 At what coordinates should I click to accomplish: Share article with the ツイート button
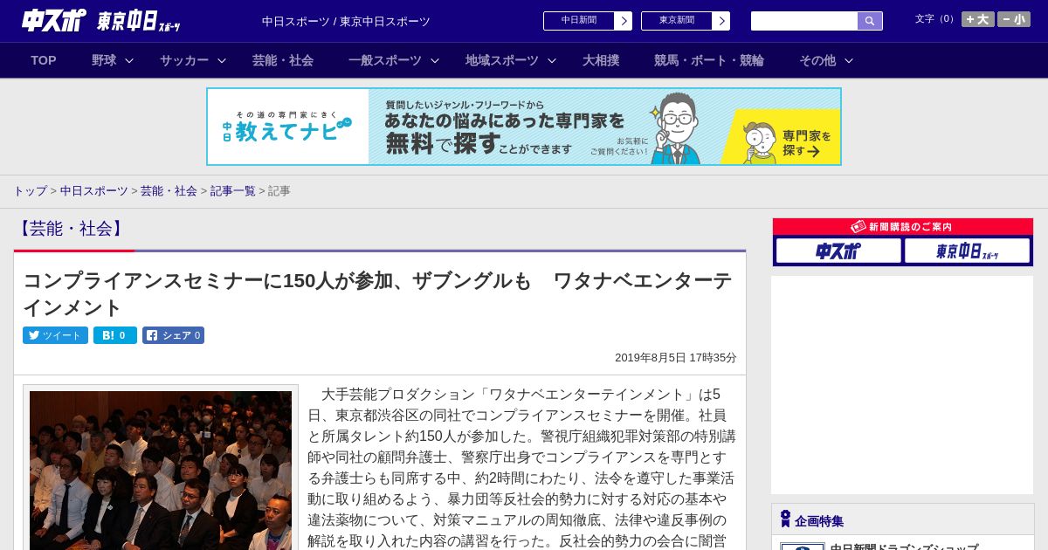(55, 335)
